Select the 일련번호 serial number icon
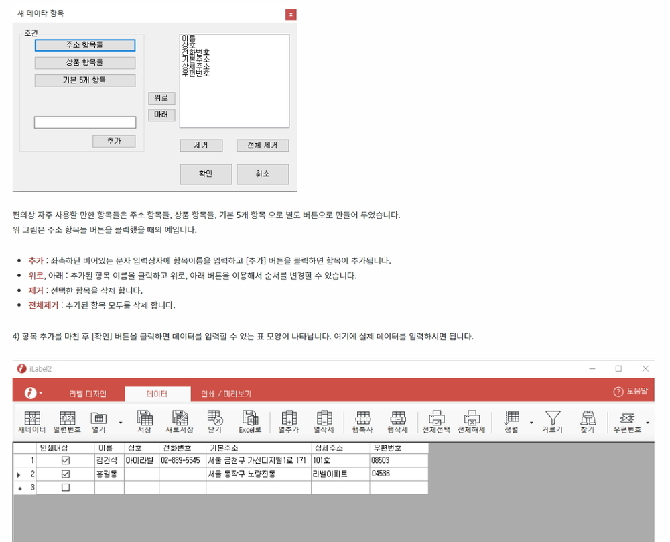Screen dimensions: 670x542 [x=67, y=421]
